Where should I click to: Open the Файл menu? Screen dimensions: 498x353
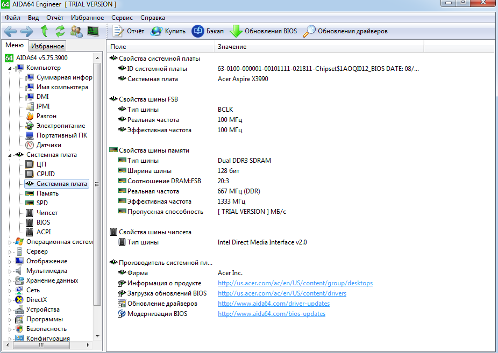[x=13, y=18]
